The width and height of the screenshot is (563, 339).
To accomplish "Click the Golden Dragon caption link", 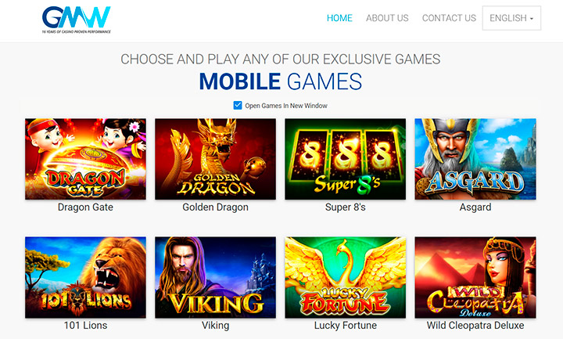I will click(216, 207).
